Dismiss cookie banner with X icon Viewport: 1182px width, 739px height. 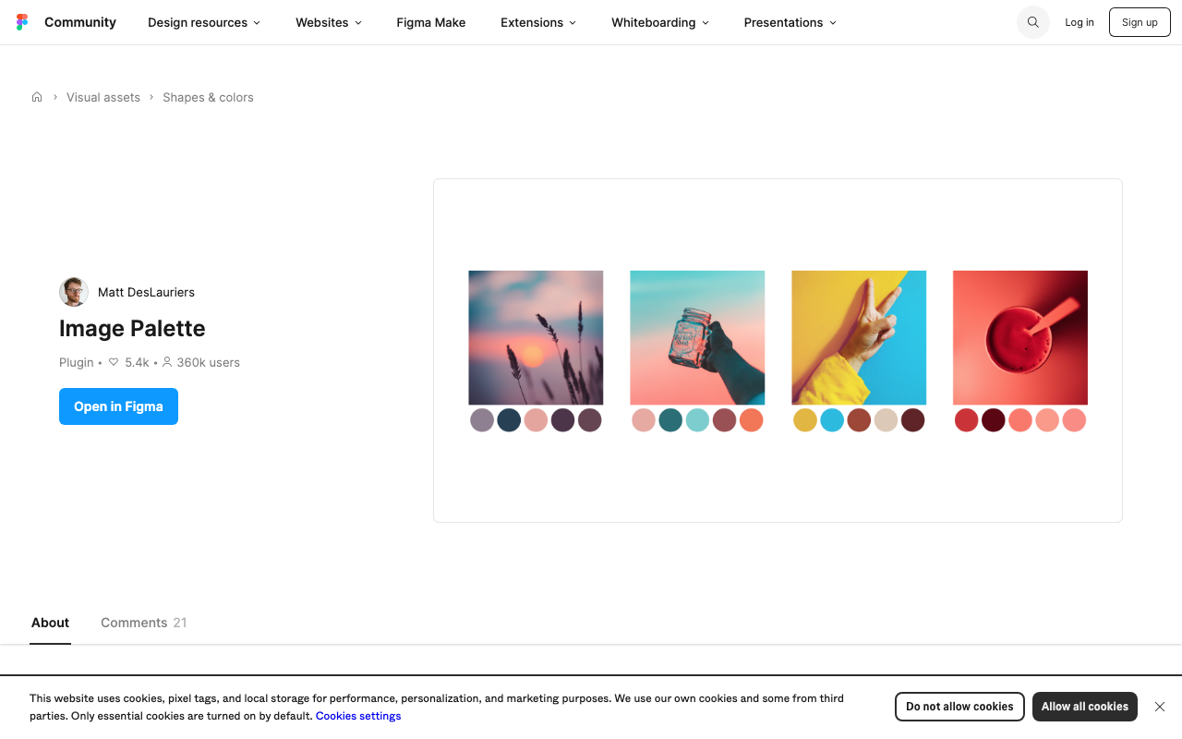(1160, 707)
